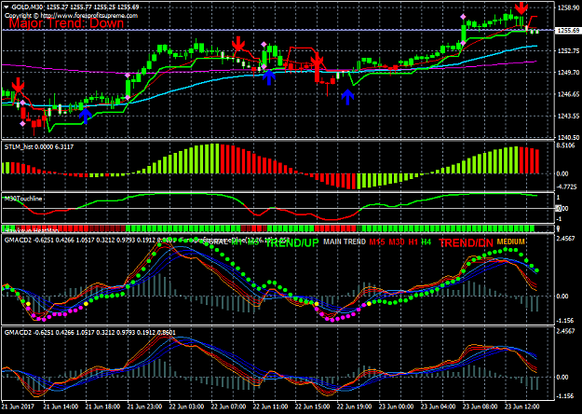Click the MAIN TREND label
Screen dimensions: 582x414
(345, 241)
